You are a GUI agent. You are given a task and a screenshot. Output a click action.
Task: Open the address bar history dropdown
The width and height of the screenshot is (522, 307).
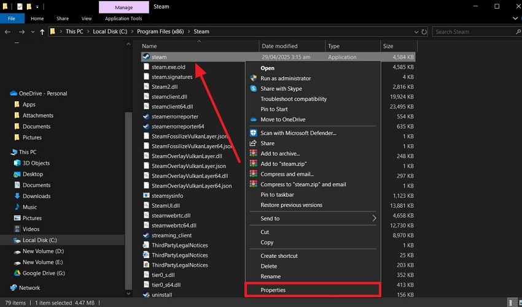(416, 32)
